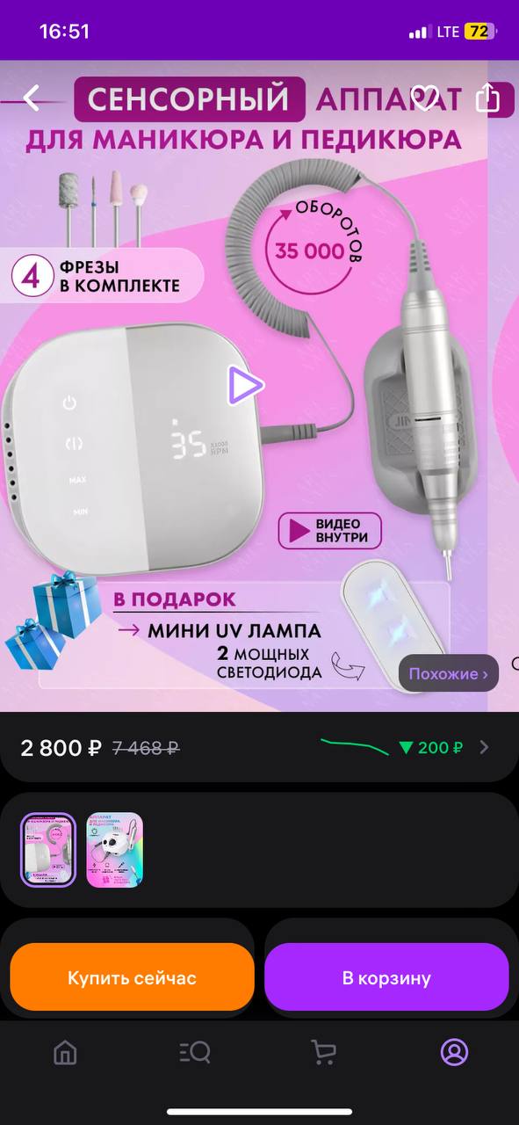Screen dimensions: 519x1125
Task: Open the catalog search icon
Action: [194, 1052]
